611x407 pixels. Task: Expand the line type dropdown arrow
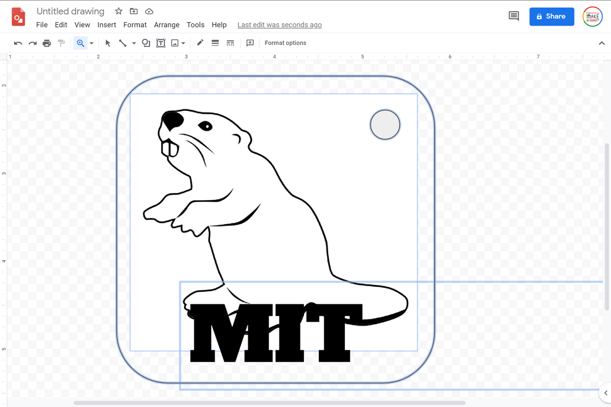click(x=134, y=43)
